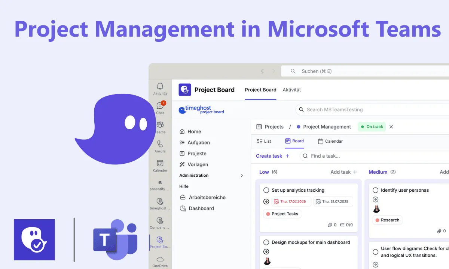Screen dimensions: 449x269
Task: Switch to the Aktivität tab
Action: coord(292,90)
